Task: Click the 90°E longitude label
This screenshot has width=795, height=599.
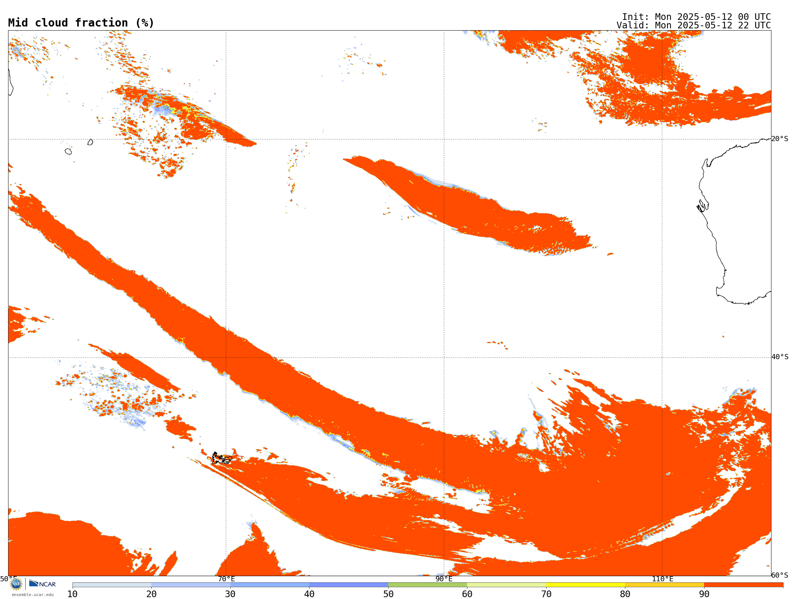Action: 444,579
